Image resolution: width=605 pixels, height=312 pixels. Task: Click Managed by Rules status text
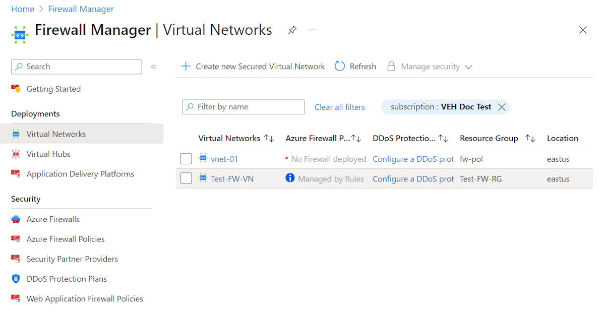coord(331,179)
